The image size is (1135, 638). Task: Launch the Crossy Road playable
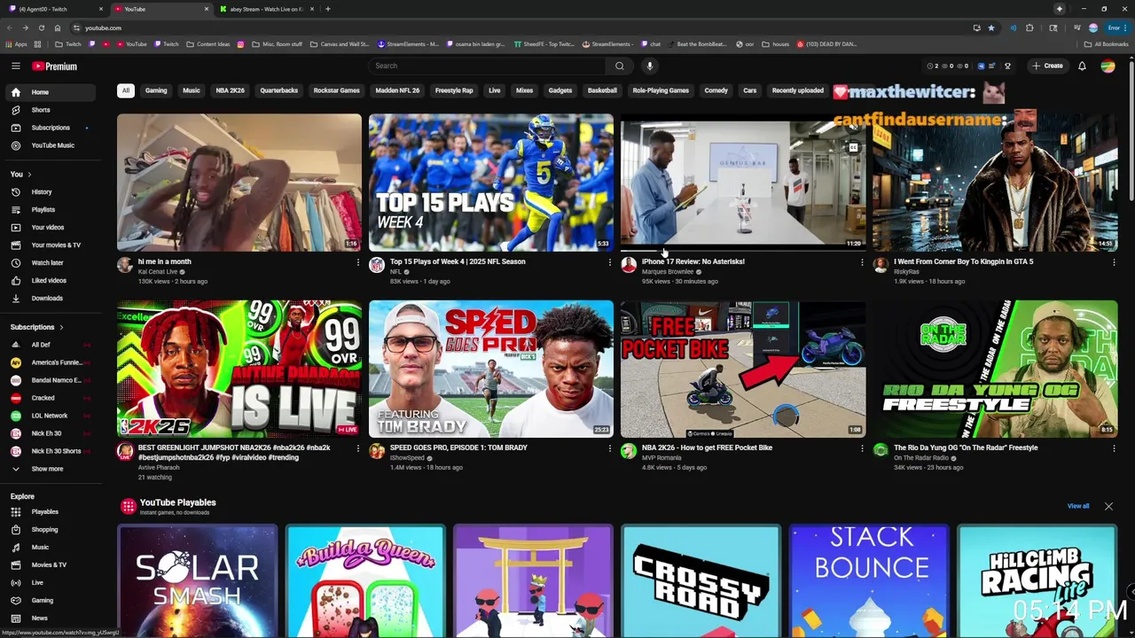[701, 580]
